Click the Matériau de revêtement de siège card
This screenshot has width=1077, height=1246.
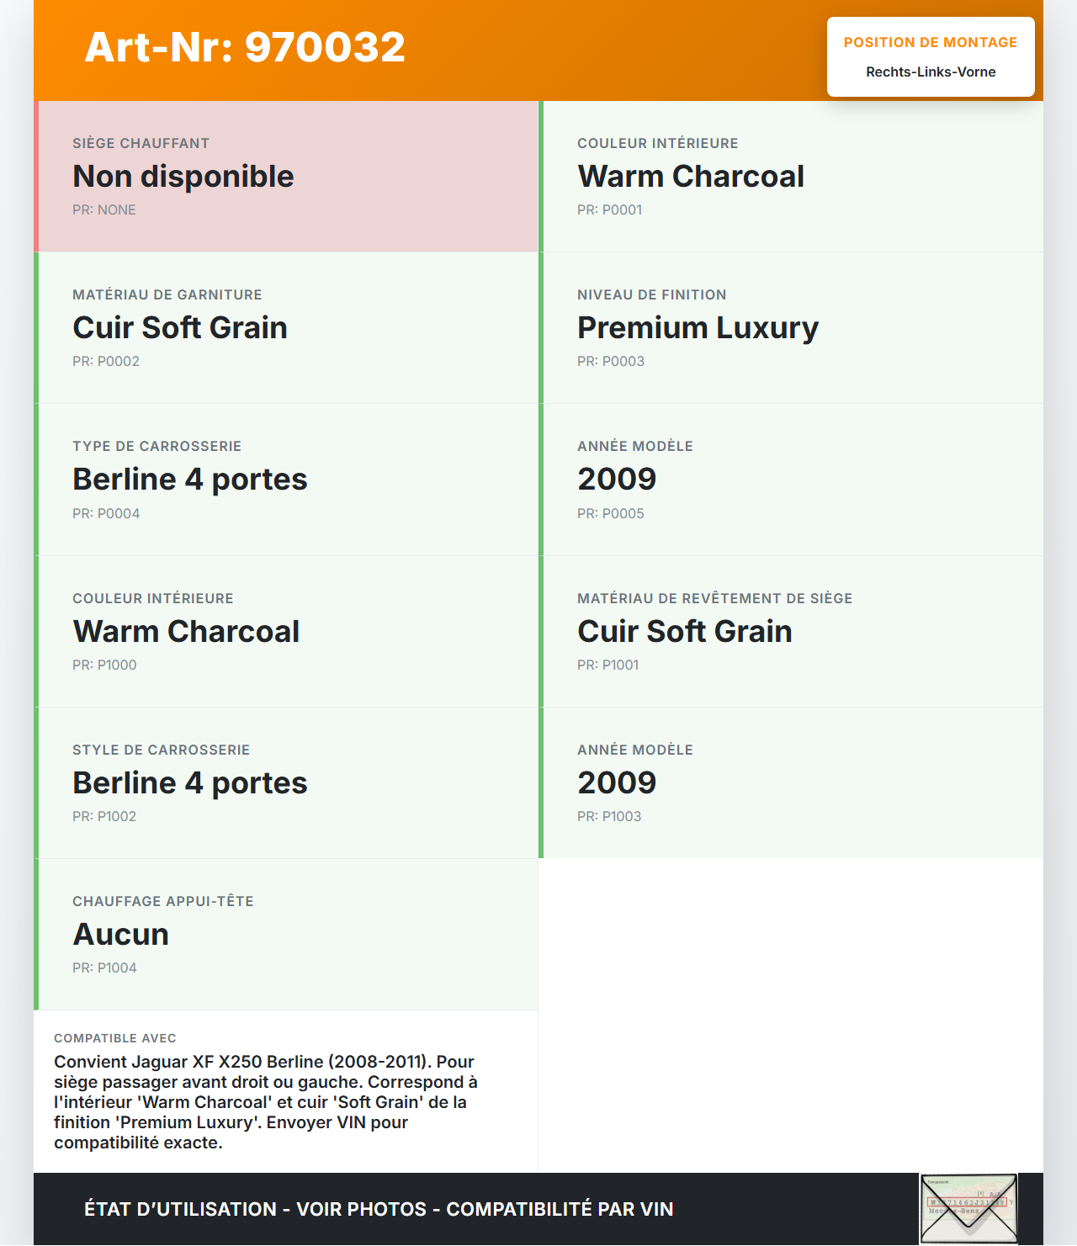(x=791, y=631)
